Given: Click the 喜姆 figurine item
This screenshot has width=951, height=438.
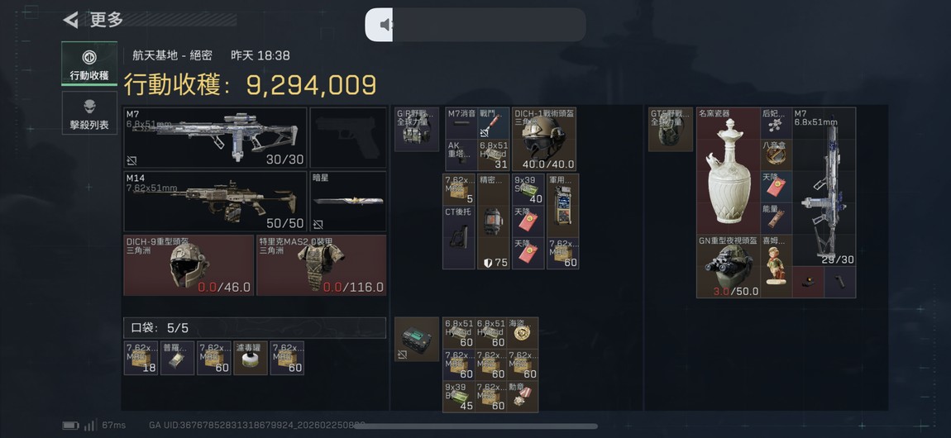Looking at the screenshot, I should pyautogui.click(x=777, y=266).
